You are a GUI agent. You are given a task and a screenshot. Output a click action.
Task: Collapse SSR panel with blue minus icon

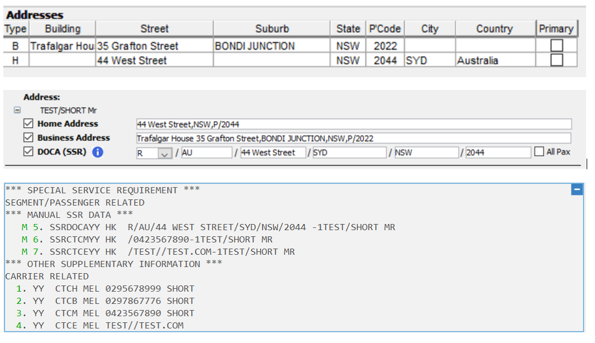pyautogui.click(x=577, y=189)
